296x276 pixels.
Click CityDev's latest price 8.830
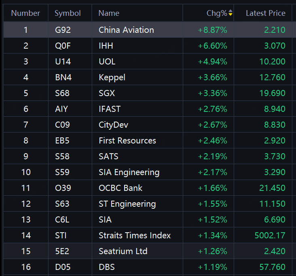click(275, 125)
